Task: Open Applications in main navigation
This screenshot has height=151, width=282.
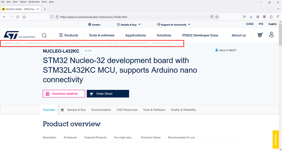Action: point(135,35)
